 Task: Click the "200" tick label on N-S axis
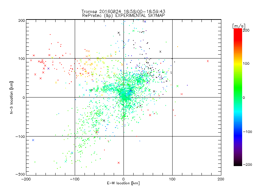21,20
